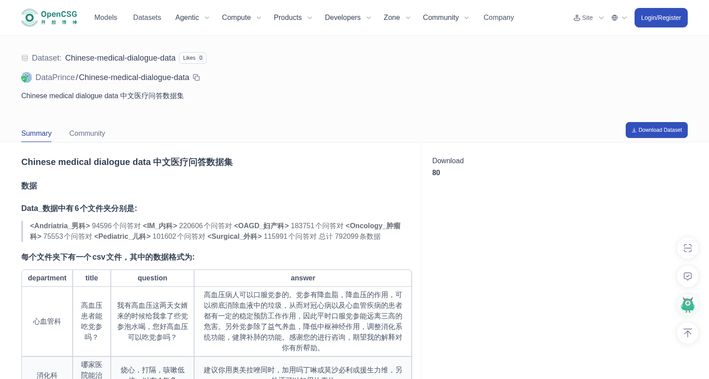This screenshot has height=379, width=709.
Task: Open the Company page
Action: (x=499, y=18)
